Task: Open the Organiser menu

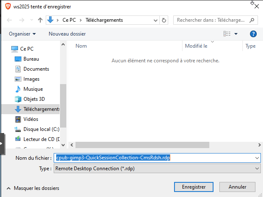Action: pos(22,34)
